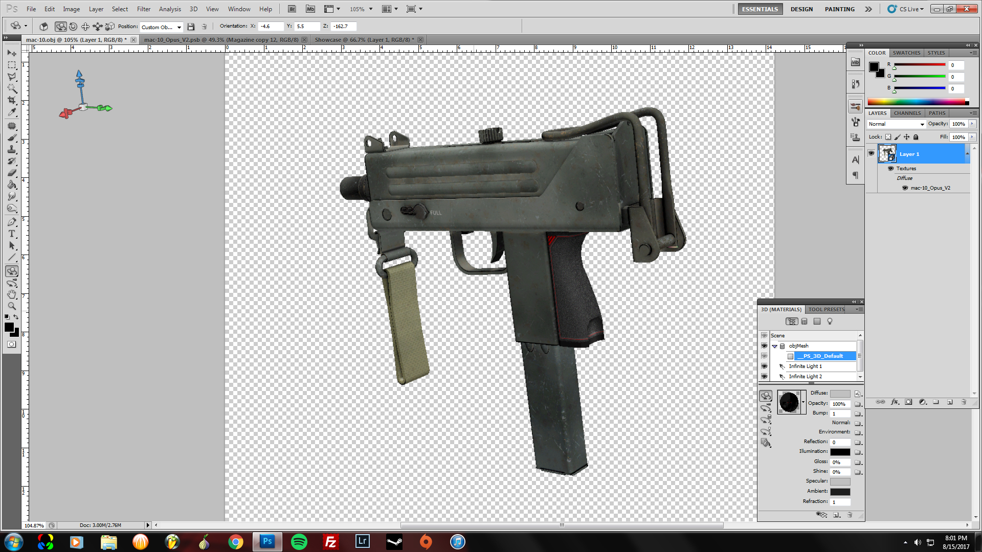
Task: Toggle visibility of Infinite Light 1
Action: pyautogui.click(x=764, y=366)
